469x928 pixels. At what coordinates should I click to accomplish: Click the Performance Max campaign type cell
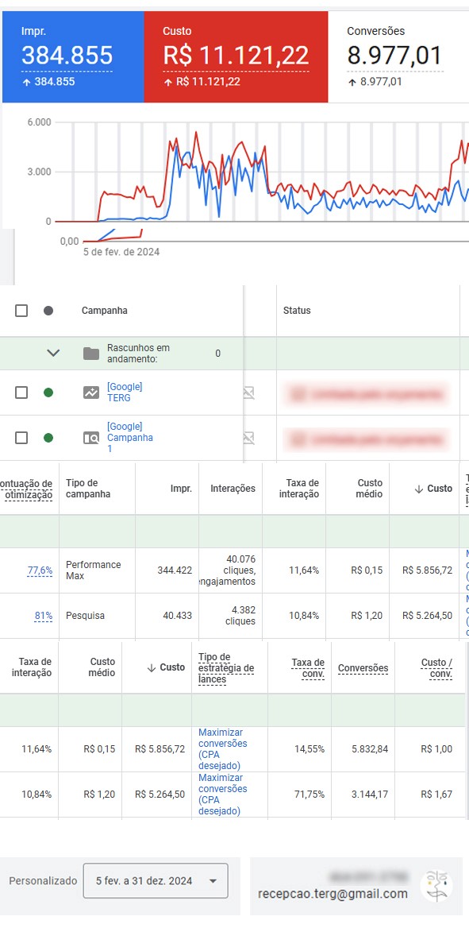94,570
